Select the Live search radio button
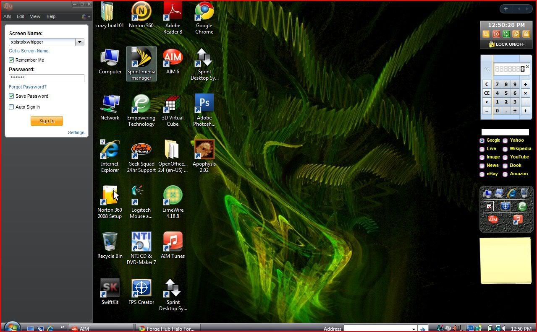 [x=482, y=149]
